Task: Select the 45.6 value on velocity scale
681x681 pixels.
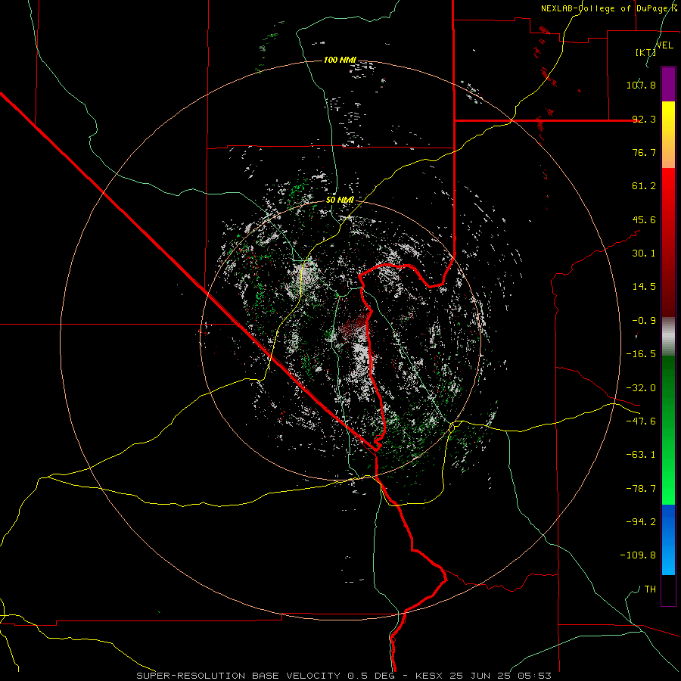Action: [x=644, y=219]
